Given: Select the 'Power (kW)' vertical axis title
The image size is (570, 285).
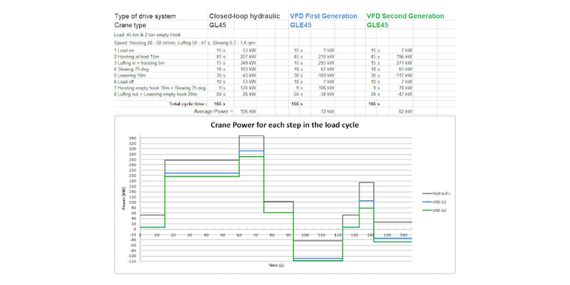Looking at the screenshot, I should [123, 200].
